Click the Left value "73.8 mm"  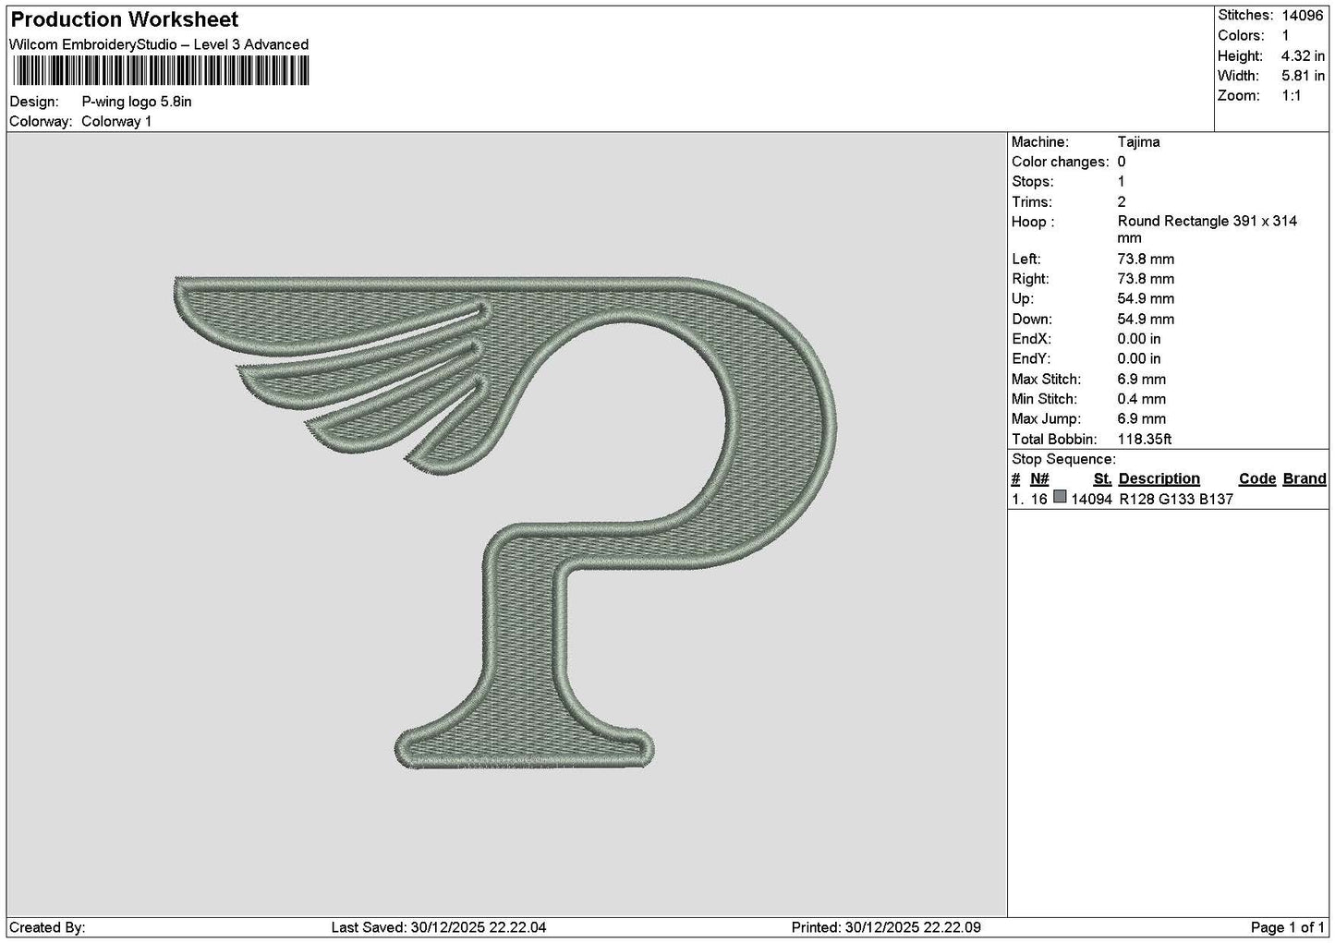pos(1146,259)
